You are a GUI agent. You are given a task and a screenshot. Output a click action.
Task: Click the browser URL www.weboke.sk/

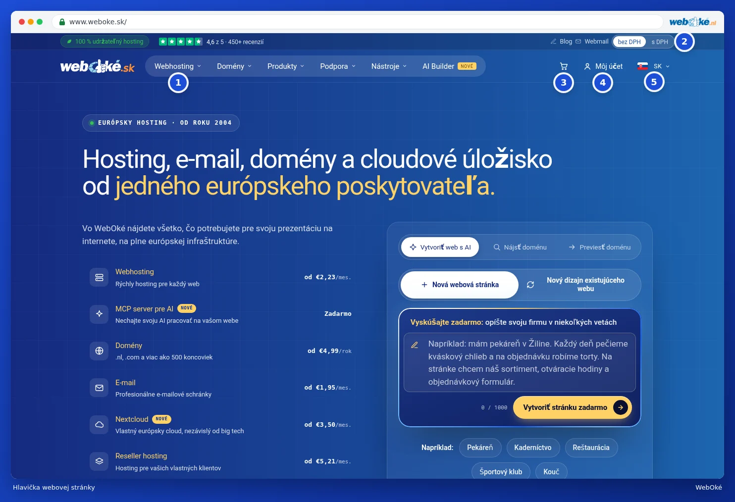[98, 22]
